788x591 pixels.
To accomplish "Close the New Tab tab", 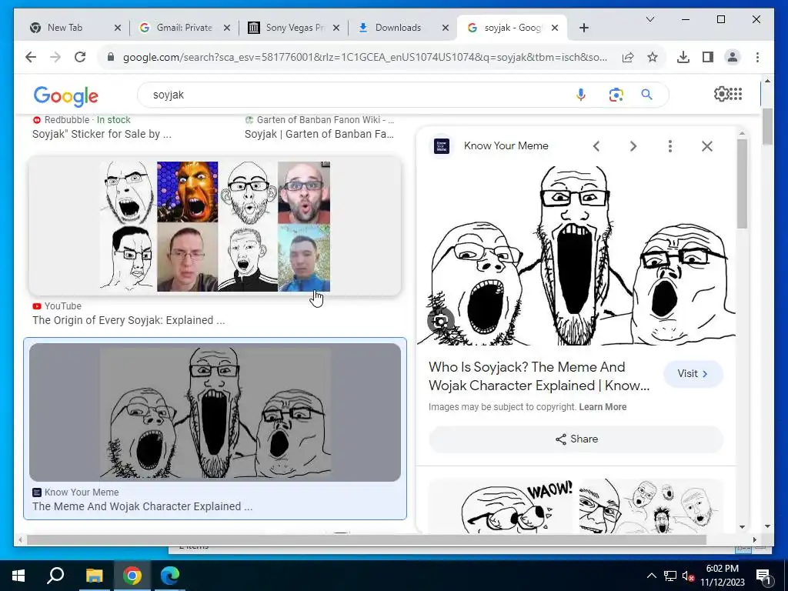I will coord(118,28).
